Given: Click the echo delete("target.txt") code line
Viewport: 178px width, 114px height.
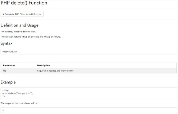Looking at the screenshot, I should click(18, 93).
